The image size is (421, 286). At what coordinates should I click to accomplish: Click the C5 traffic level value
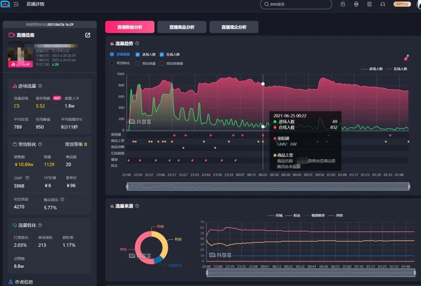coord(17,106)
